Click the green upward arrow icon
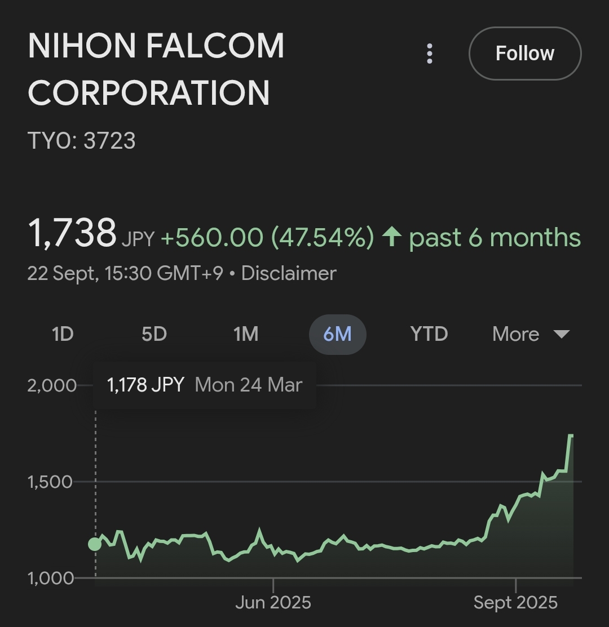 point(392,237)
